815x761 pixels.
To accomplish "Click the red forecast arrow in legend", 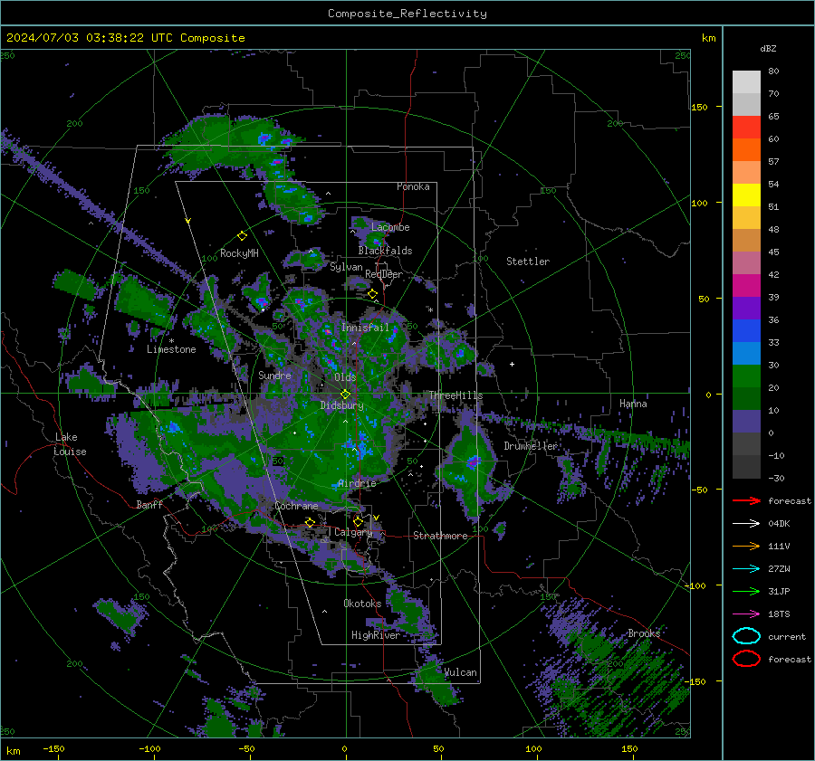I will tap(746, 500).
